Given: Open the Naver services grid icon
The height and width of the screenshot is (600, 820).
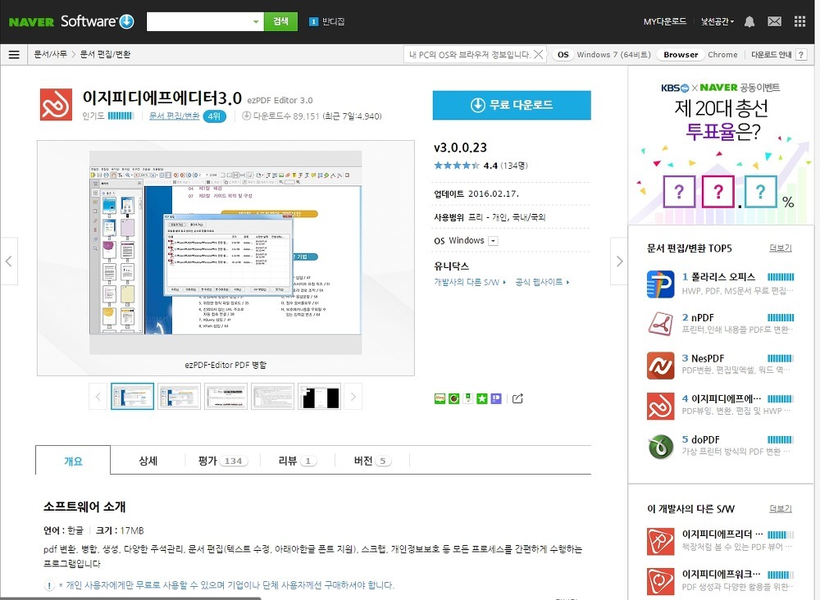Looking at the screenshot, I should 799,21.
